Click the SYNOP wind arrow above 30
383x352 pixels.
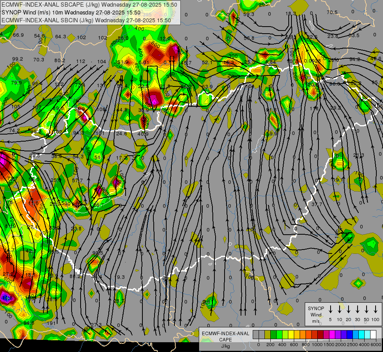357,309
